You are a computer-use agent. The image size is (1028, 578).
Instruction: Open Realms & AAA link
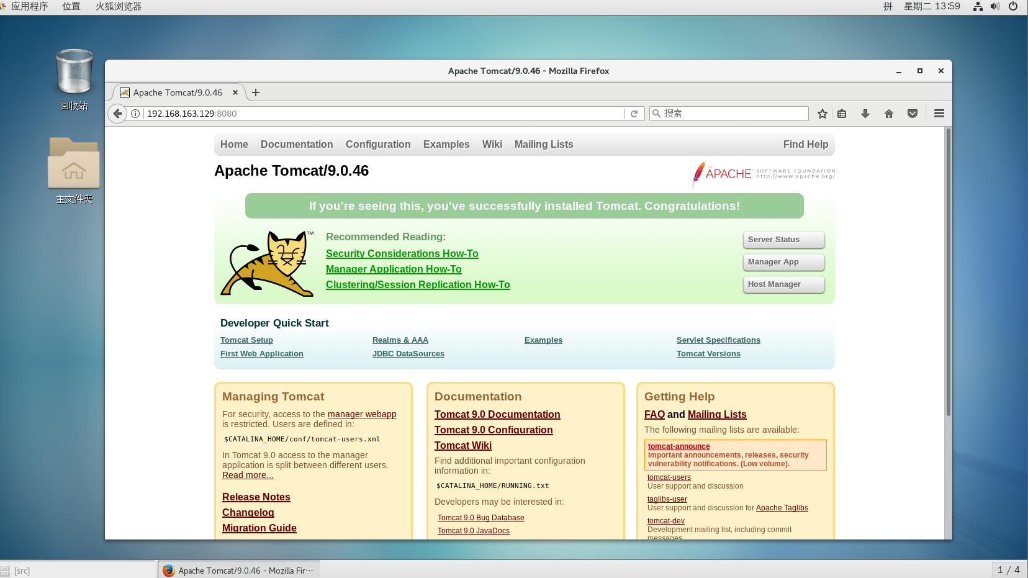[x=400, y=340]
